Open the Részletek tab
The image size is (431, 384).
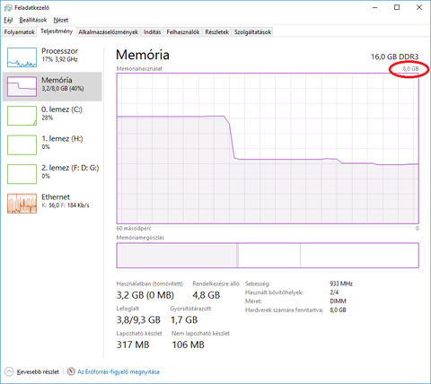[217, 32]
